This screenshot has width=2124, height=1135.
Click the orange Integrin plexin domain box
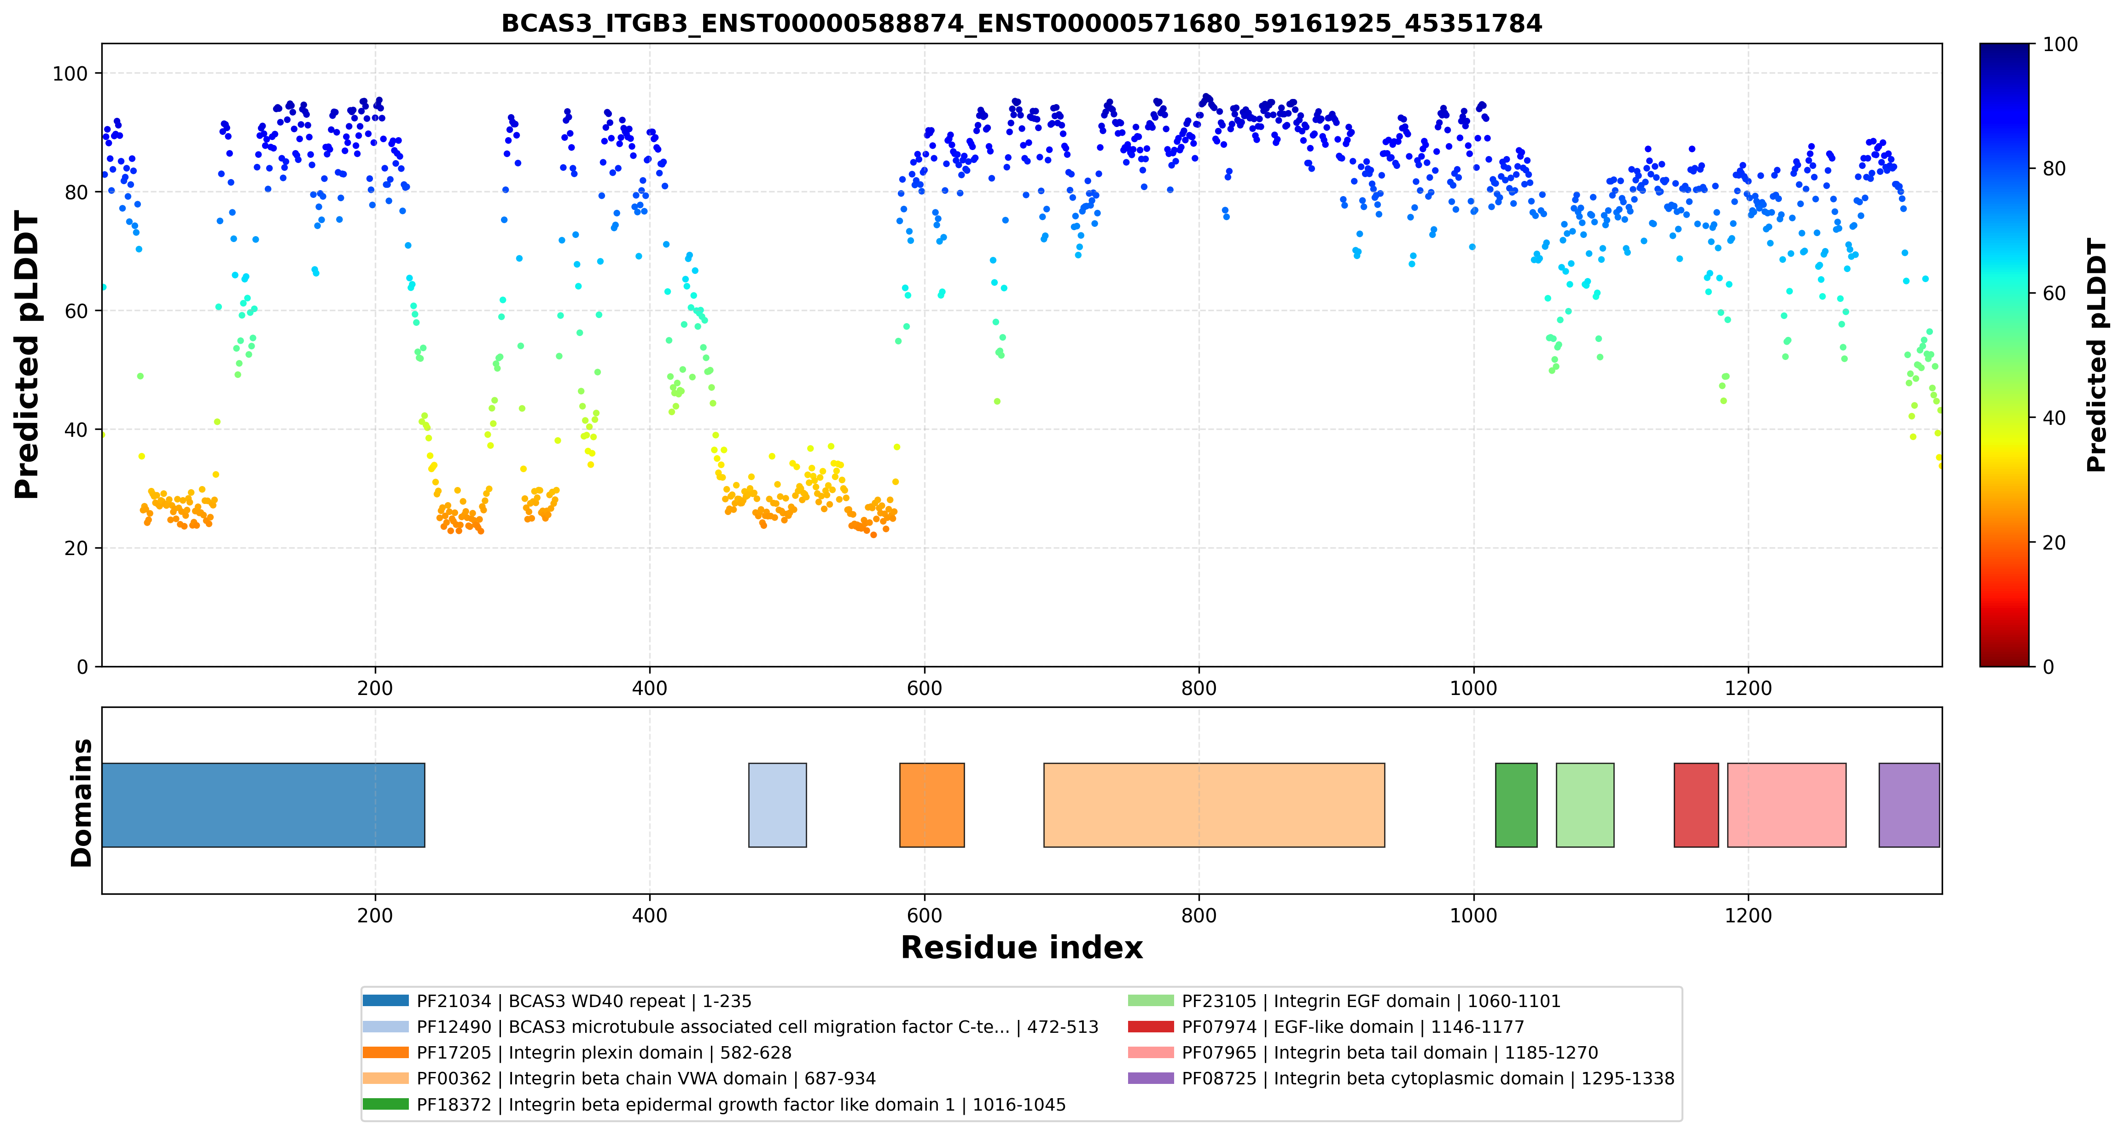click(932, 805)
